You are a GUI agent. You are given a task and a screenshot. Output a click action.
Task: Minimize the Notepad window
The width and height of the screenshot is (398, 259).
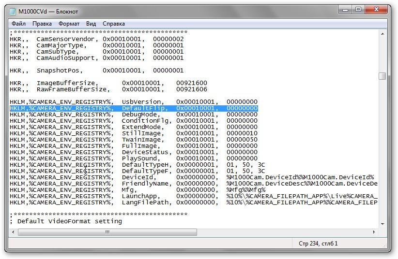[x=344, y=9]
